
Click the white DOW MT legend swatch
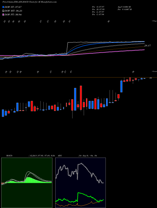click(x=3, y=11)
